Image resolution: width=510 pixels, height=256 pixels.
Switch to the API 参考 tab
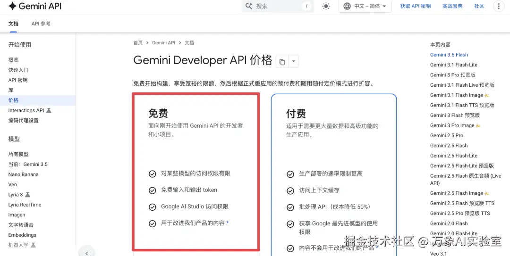(41, 24)
